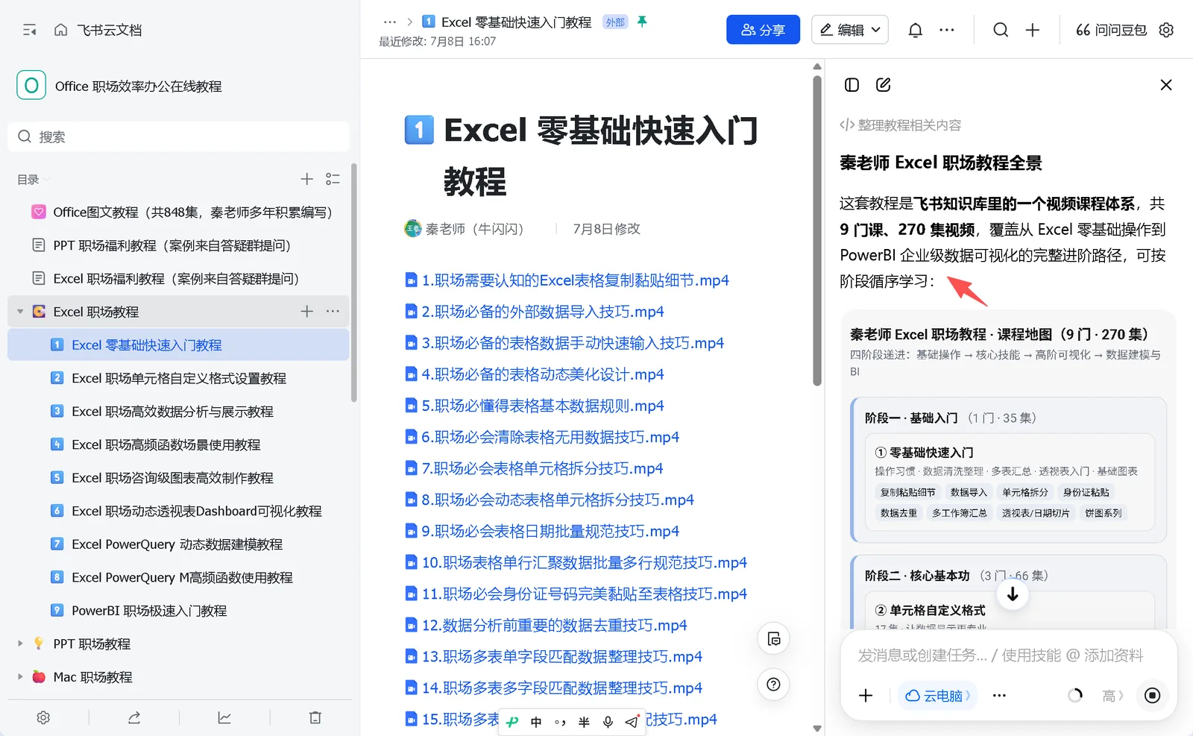Toggle the assistant panel layout icon
Screen dimensions: 1193x736
(852, 85)
